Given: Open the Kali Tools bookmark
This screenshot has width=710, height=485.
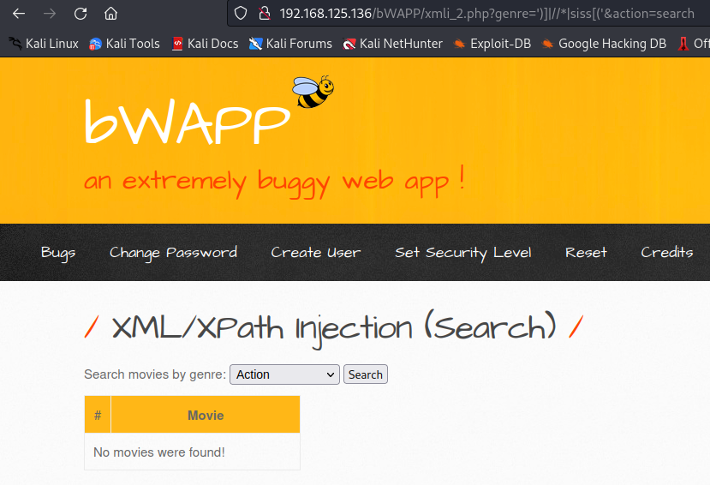Looking at the screenshot, I should coord(124,44).
